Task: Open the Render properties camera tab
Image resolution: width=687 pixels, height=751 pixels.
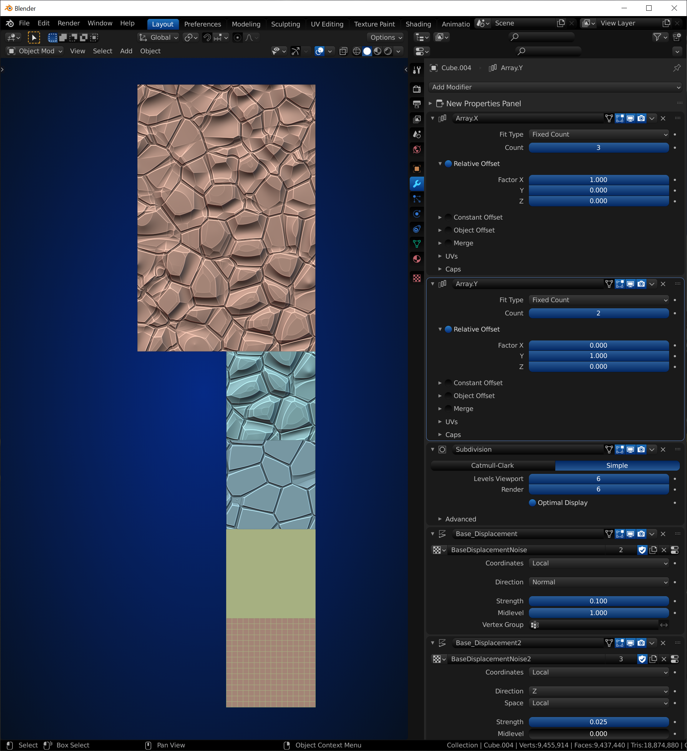Action: (417, 89)
